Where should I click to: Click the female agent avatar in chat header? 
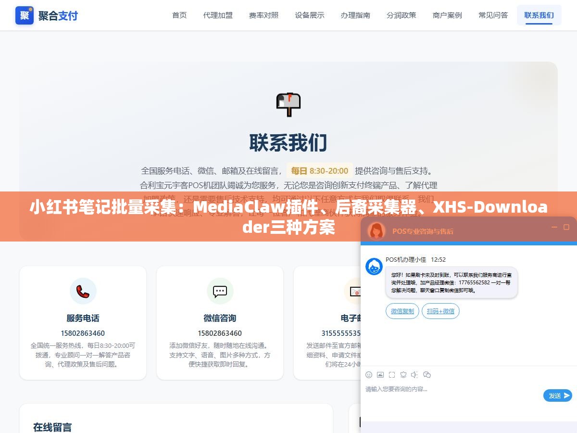coord(376,231)
